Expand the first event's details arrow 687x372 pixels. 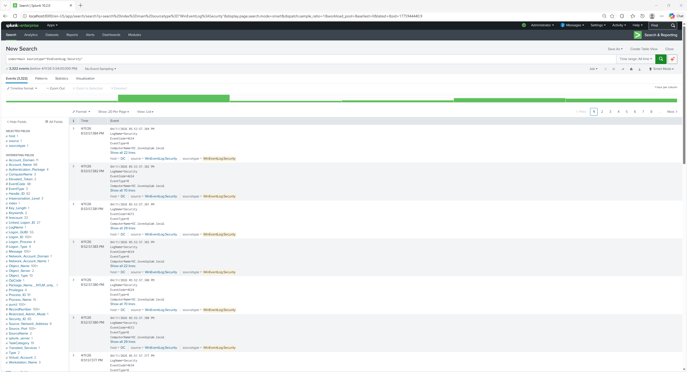click(73, 129)
